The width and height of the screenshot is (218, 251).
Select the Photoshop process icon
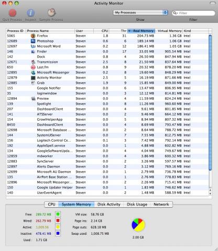click(33, 41)
